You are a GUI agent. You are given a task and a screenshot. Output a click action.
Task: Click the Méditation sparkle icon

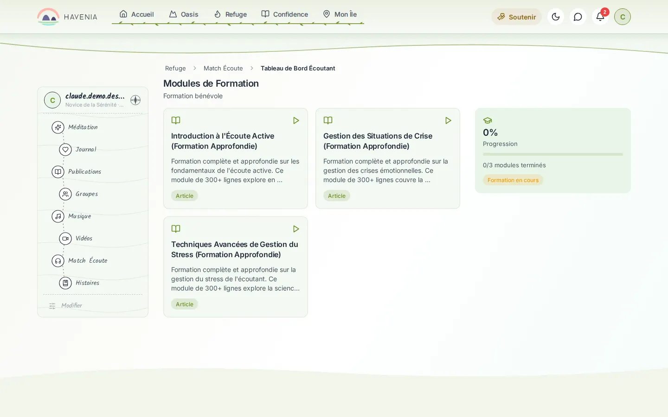pos(58,127)
